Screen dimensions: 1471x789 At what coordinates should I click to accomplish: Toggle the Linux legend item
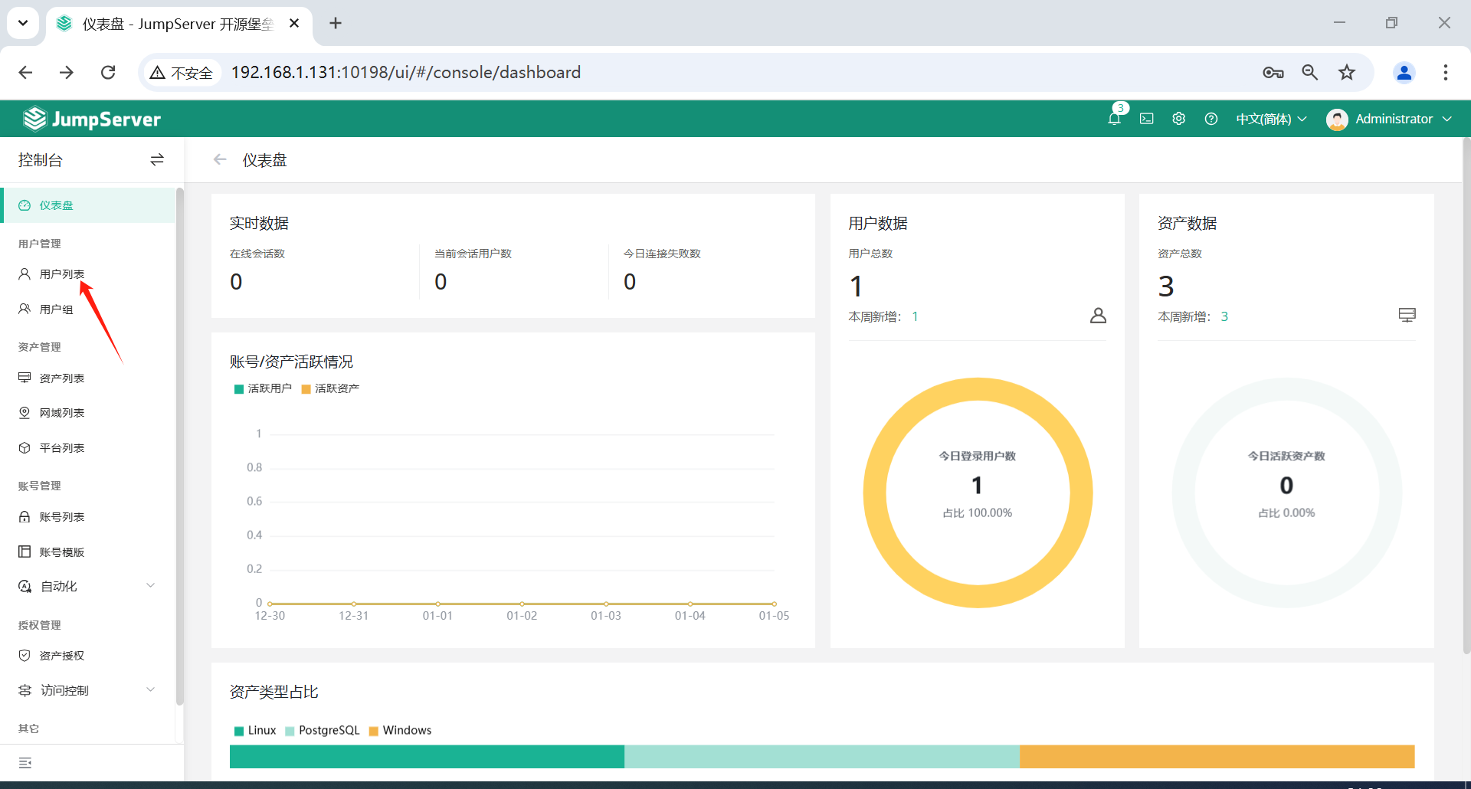tap(255, 731)
